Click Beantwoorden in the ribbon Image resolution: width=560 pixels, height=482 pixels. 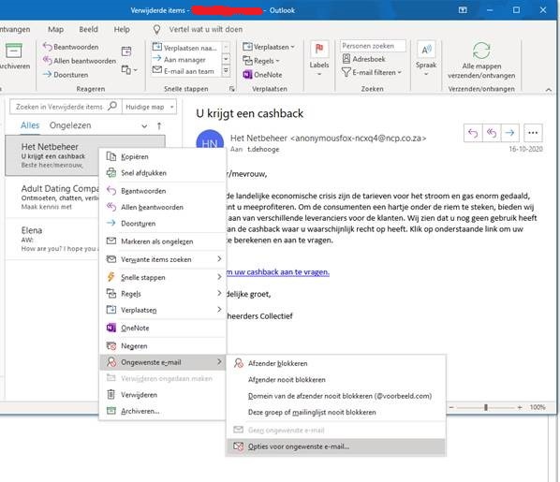click(x=71, y=47)
